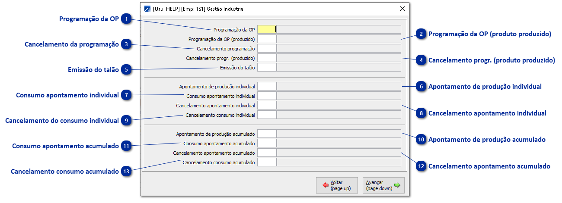Screen dimensions: 562x203
Task: Close the Gestão Industrial window
Action: [402, 9]
